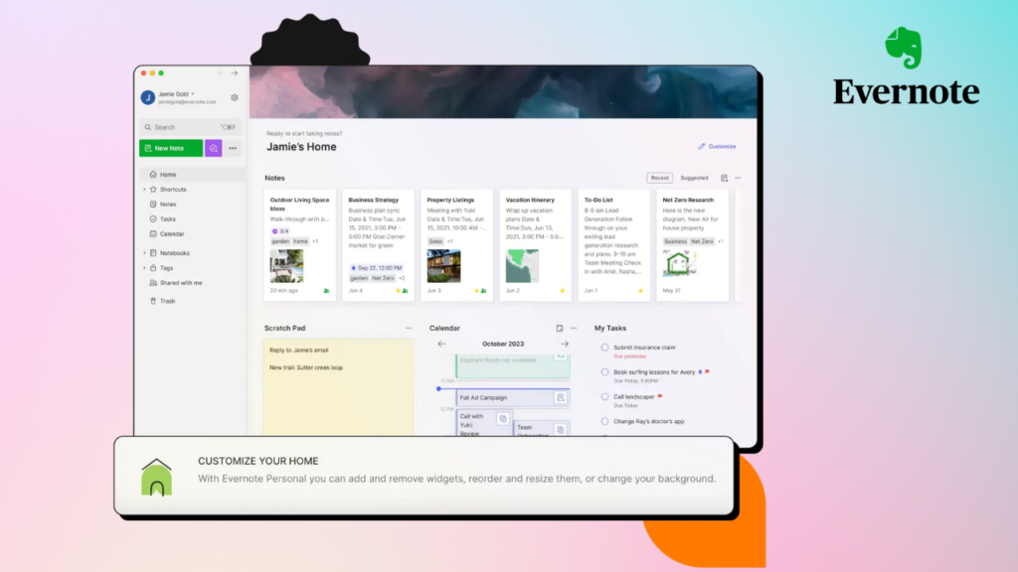
Task: Select Notebooks in the sidebar
Action: (175, 253)
